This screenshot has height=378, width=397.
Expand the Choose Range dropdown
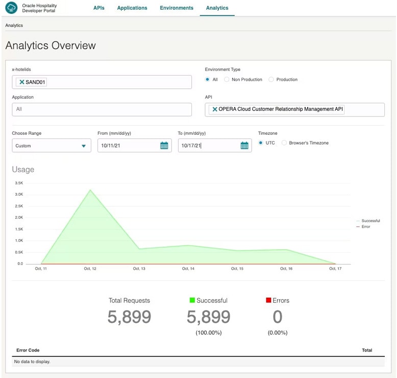pyautogui.click(x=52, y=146)
